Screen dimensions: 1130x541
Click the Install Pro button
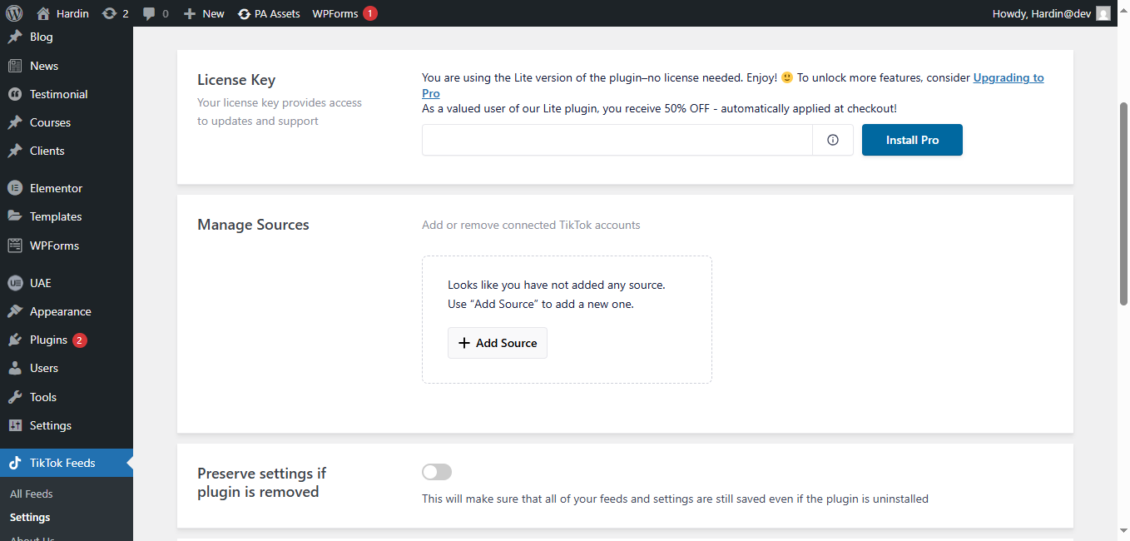click(912, 140)
